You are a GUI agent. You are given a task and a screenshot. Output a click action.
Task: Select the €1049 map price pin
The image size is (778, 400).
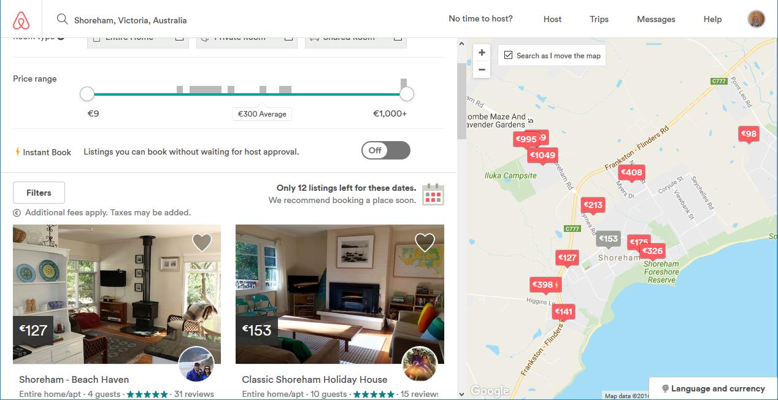pos(542,155)
